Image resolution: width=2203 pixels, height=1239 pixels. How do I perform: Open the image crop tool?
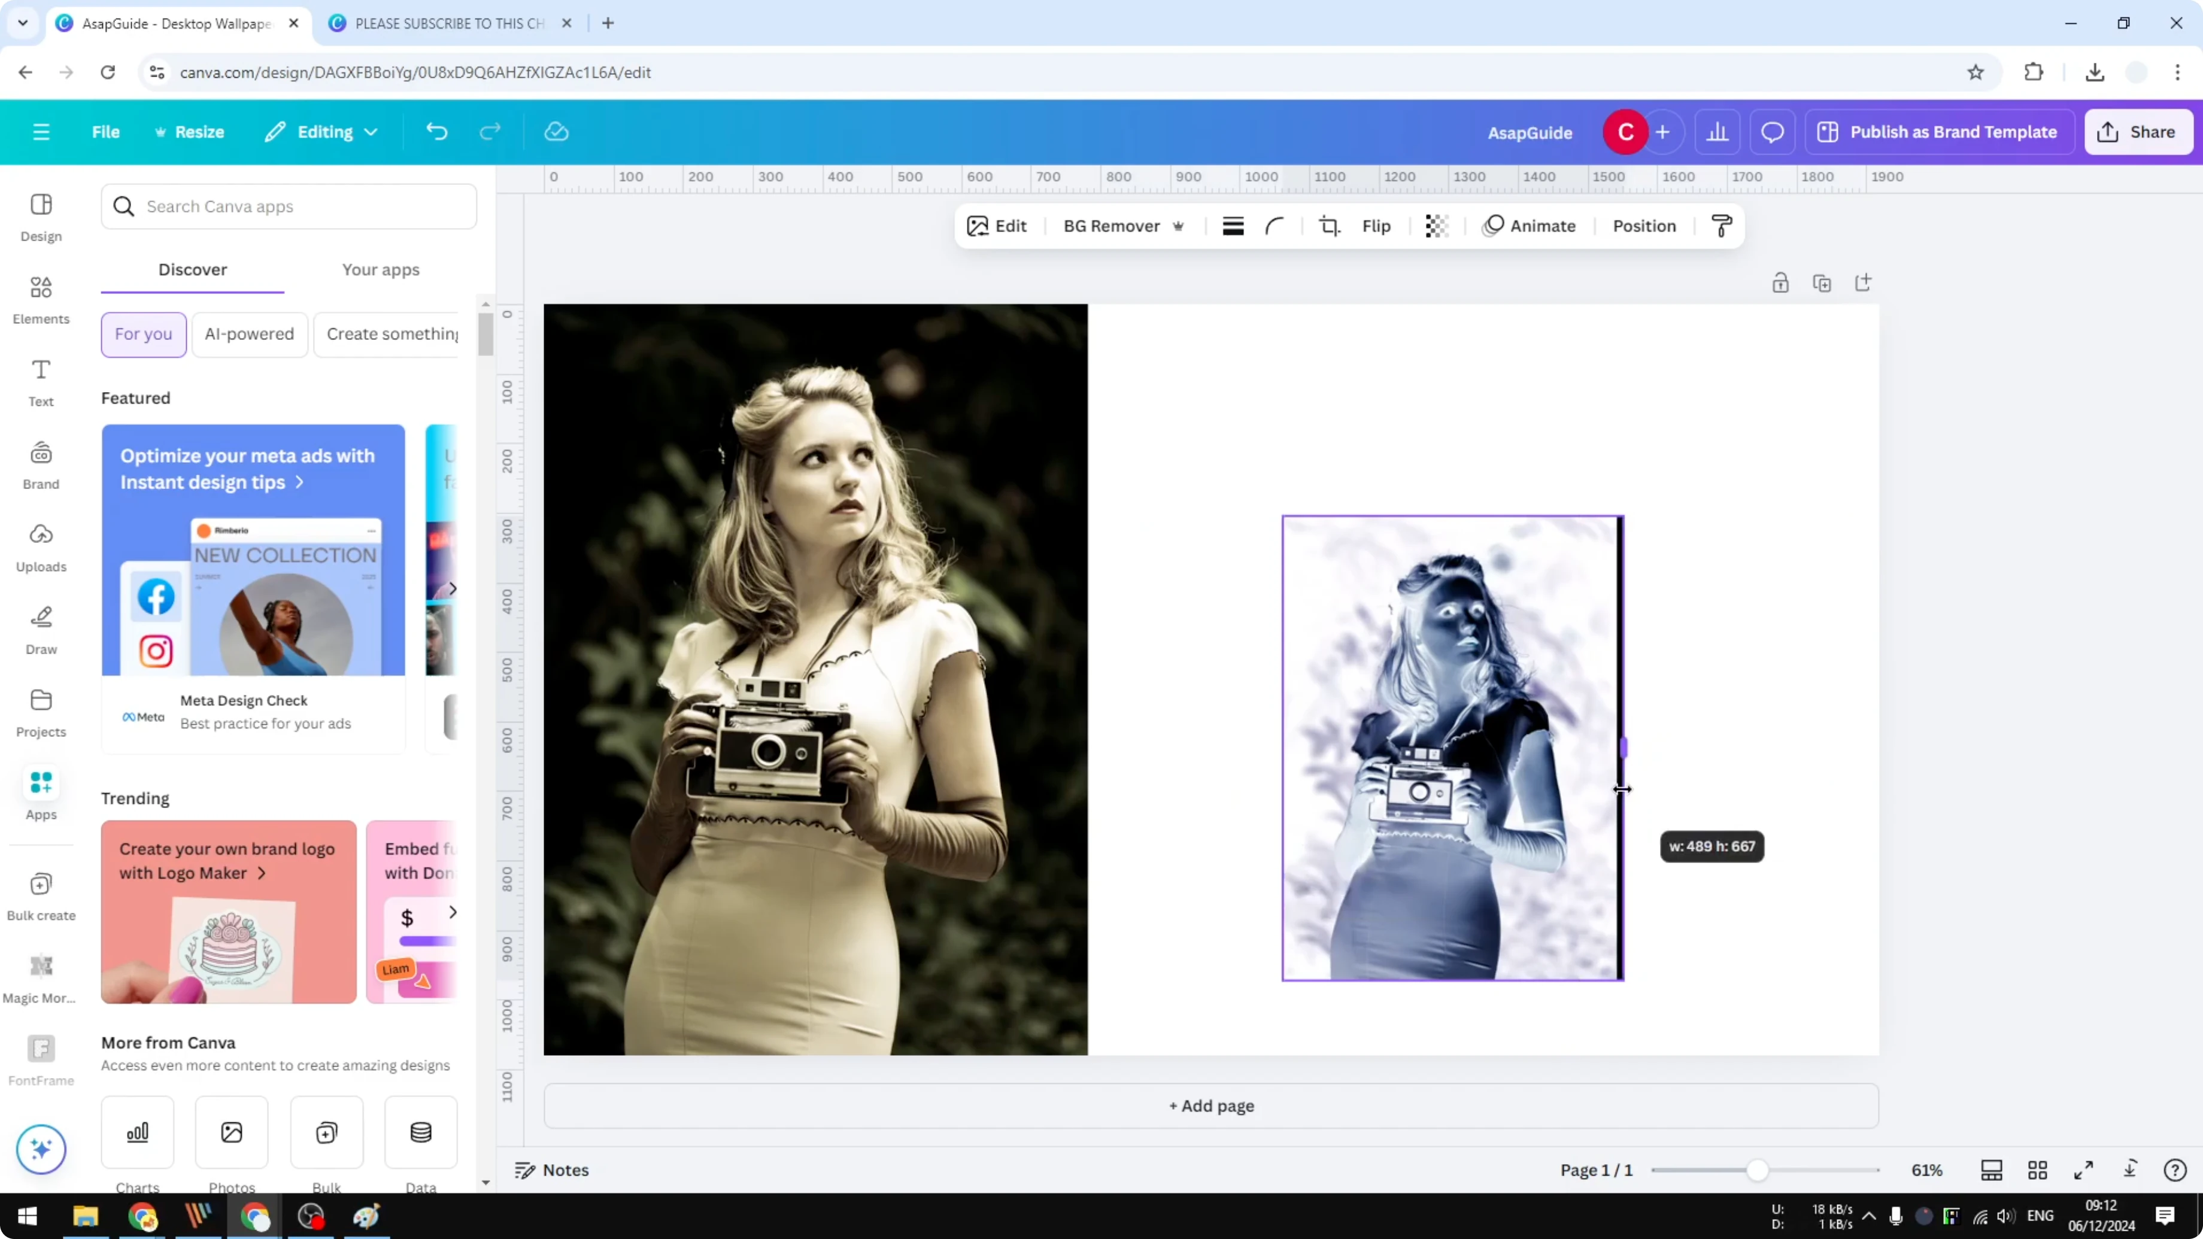1329,226
